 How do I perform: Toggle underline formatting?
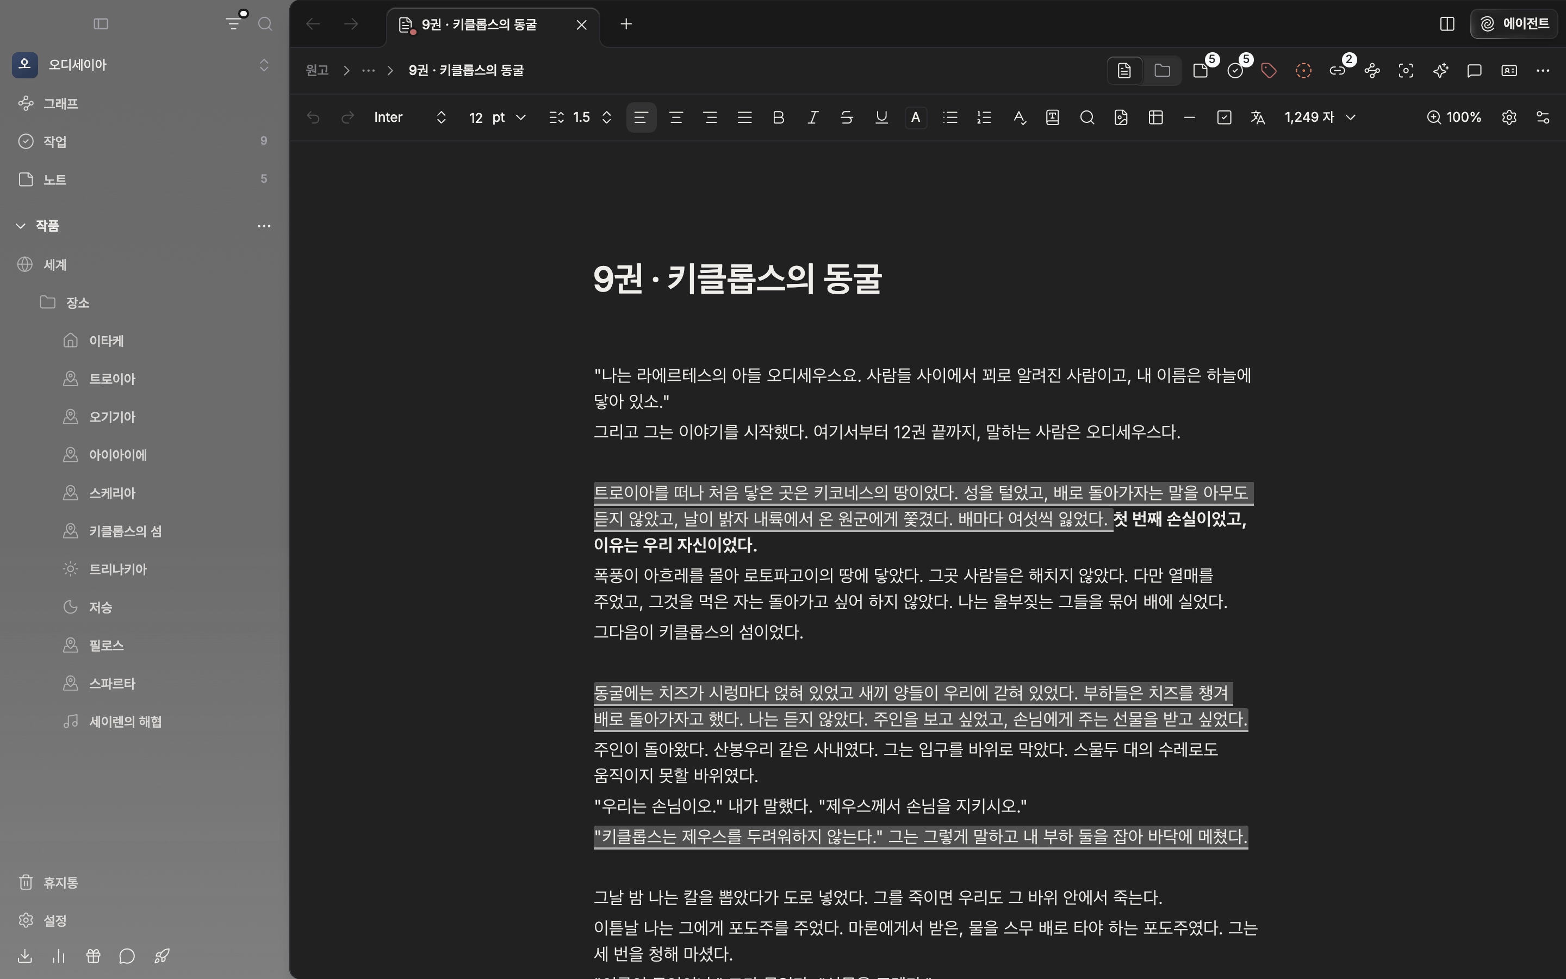coord(881,117)
